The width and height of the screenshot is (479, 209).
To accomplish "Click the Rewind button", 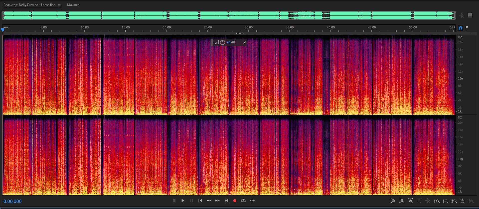I will [x=209, y=201].
